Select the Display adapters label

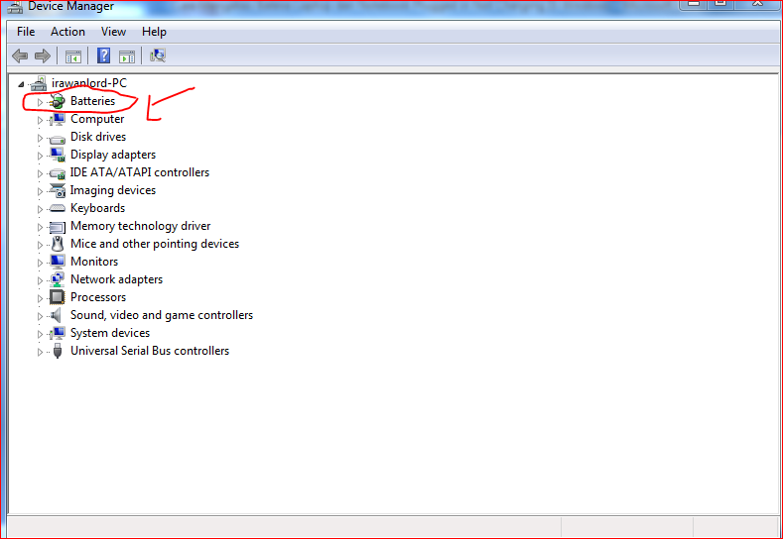tap(113, 156)
